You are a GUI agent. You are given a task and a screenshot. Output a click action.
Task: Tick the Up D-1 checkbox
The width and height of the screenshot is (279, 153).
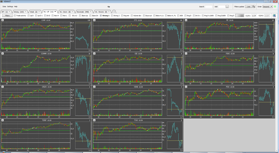36,16
